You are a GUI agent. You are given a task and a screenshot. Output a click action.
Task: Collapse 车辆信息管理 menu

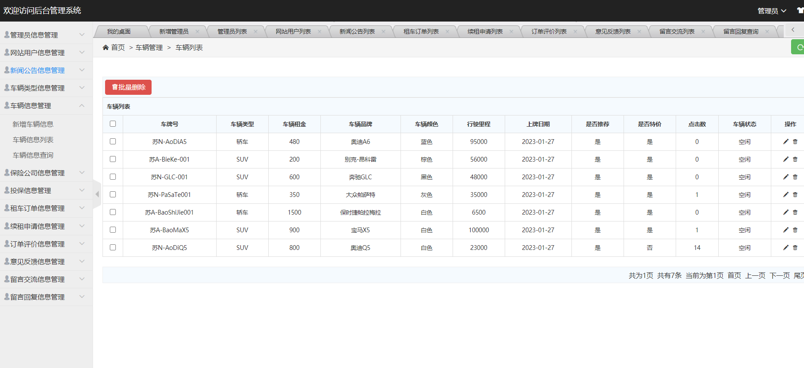click(46, 106)
